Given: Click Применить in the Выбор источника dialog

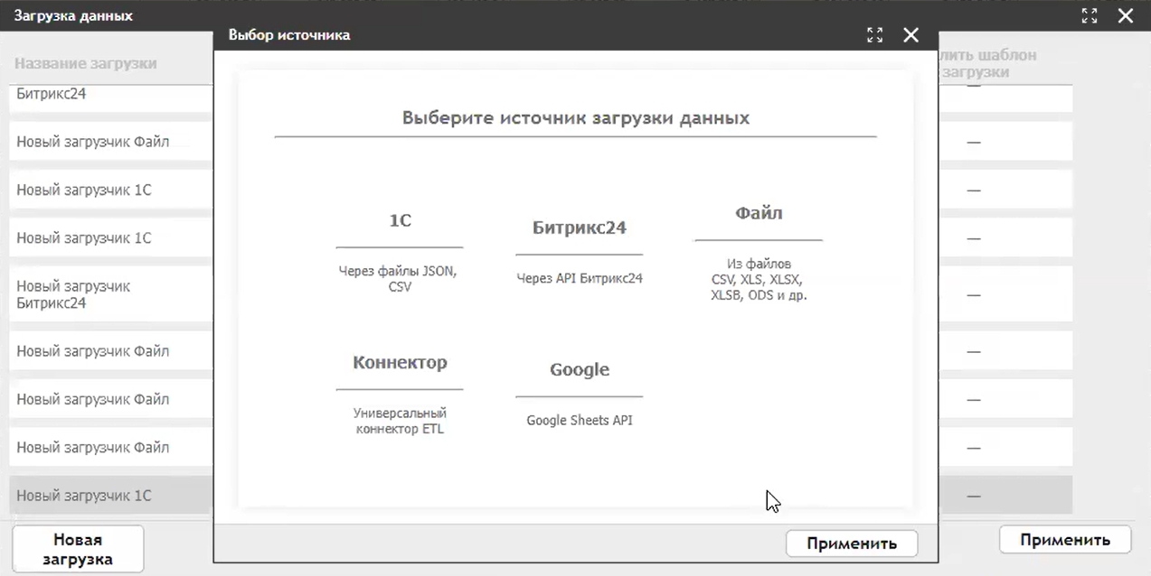Looking at the screenshot, I should pos(852,543).
